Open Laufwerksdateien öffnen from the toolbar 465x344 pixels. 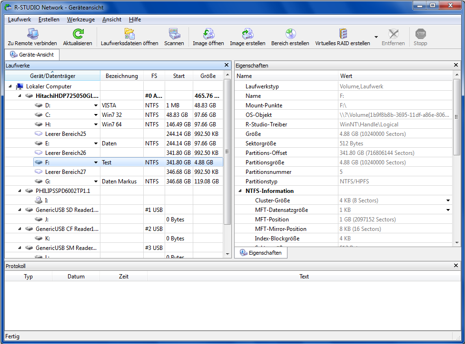[x=129, y=34]
